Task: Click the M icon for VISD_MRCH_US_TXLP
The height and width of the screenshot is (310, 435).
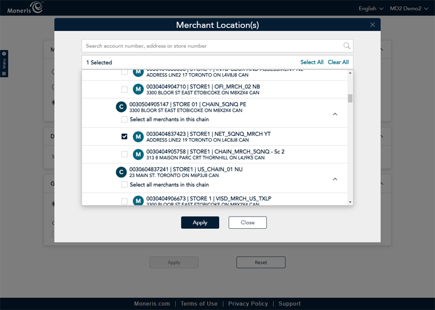Action: (x=138, y=200)
